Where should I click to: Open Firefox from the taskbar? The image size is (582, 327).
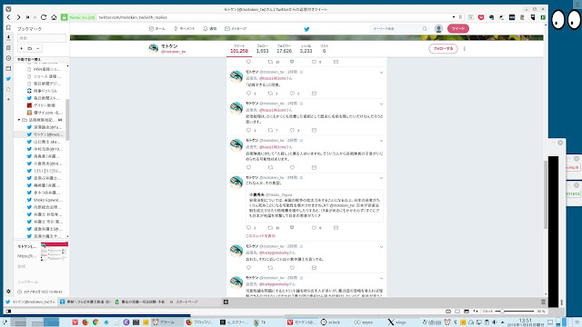(85, 322)
